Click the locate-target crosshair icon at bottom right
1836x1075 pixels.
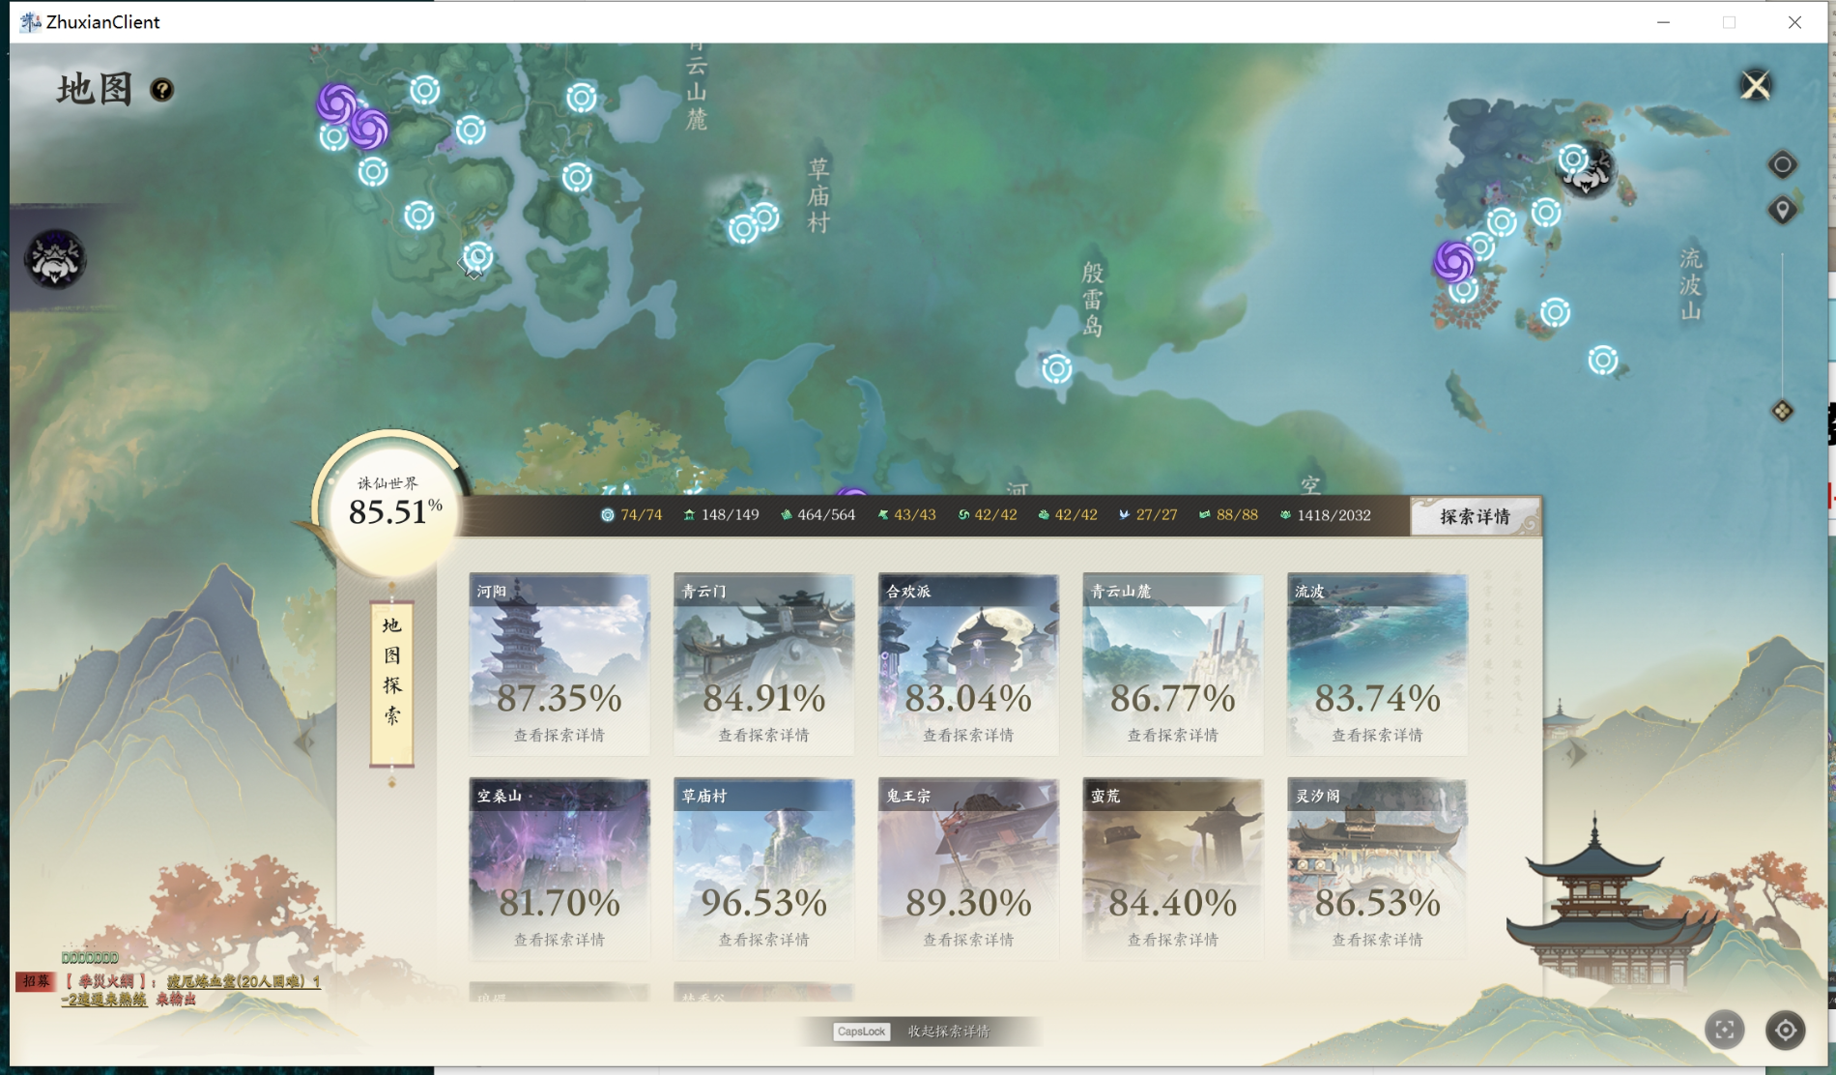1786,1030
